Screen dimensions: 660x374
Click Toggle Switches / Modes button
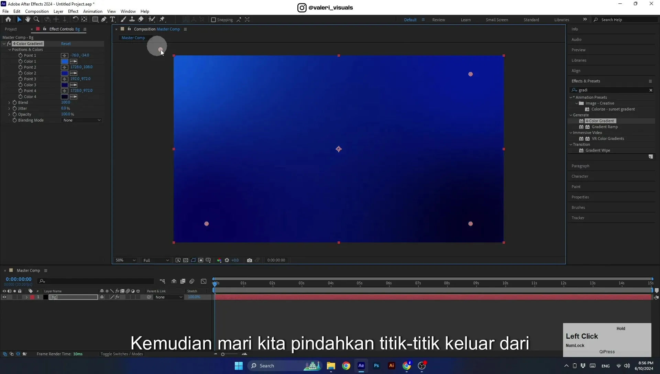[122, 354]
